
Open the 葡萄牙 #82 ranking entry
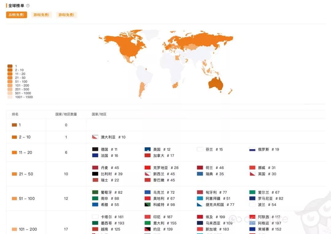(x=106, y=192)
